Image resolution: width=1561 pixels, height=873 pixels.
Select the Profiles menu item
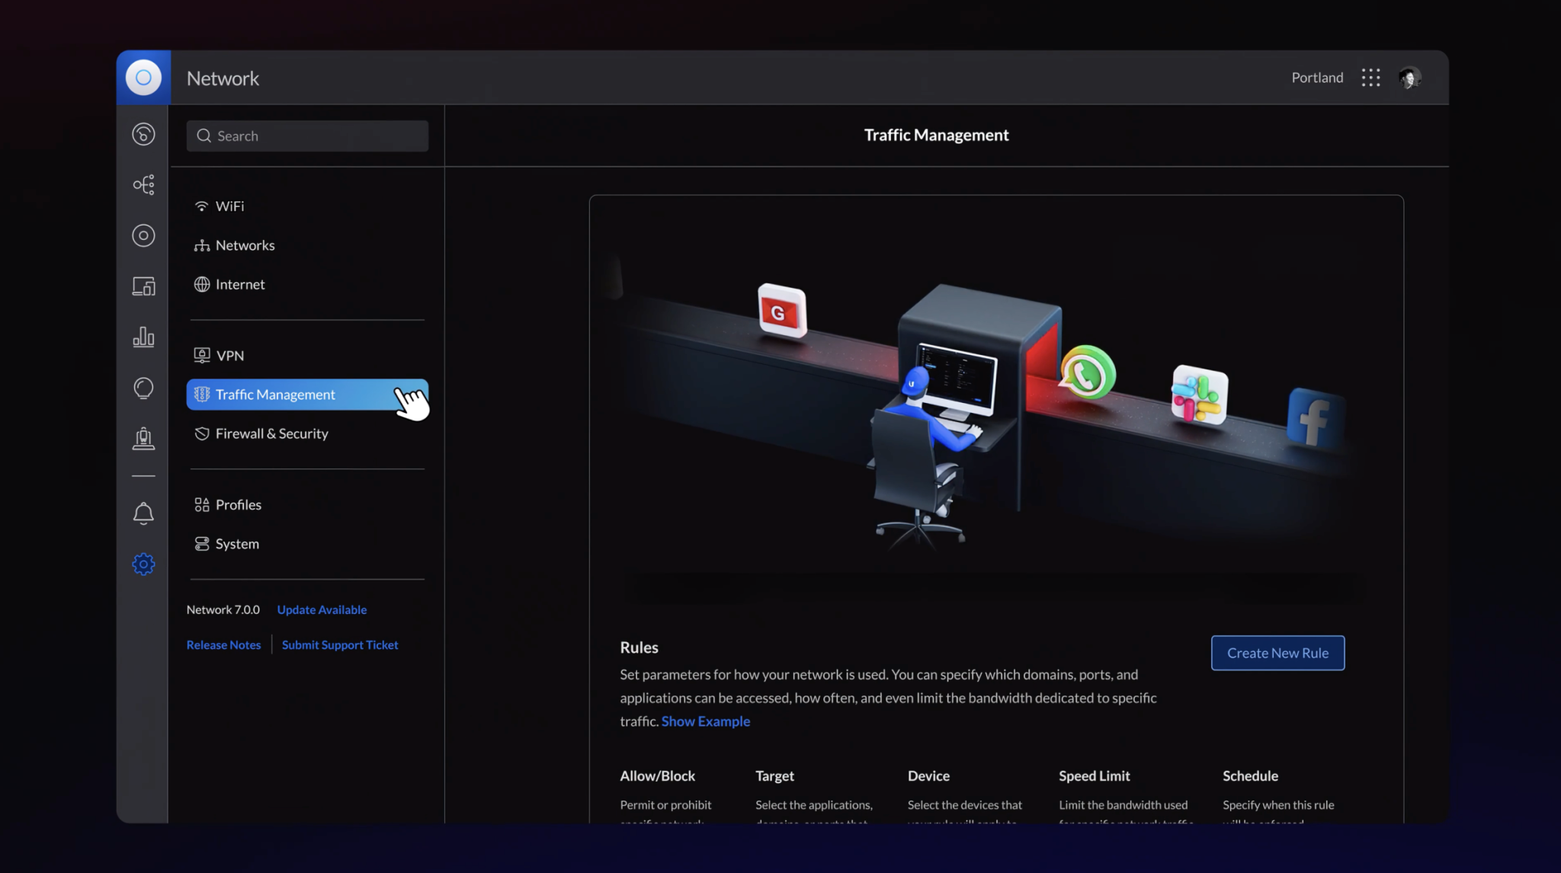(x=238, y=505)
